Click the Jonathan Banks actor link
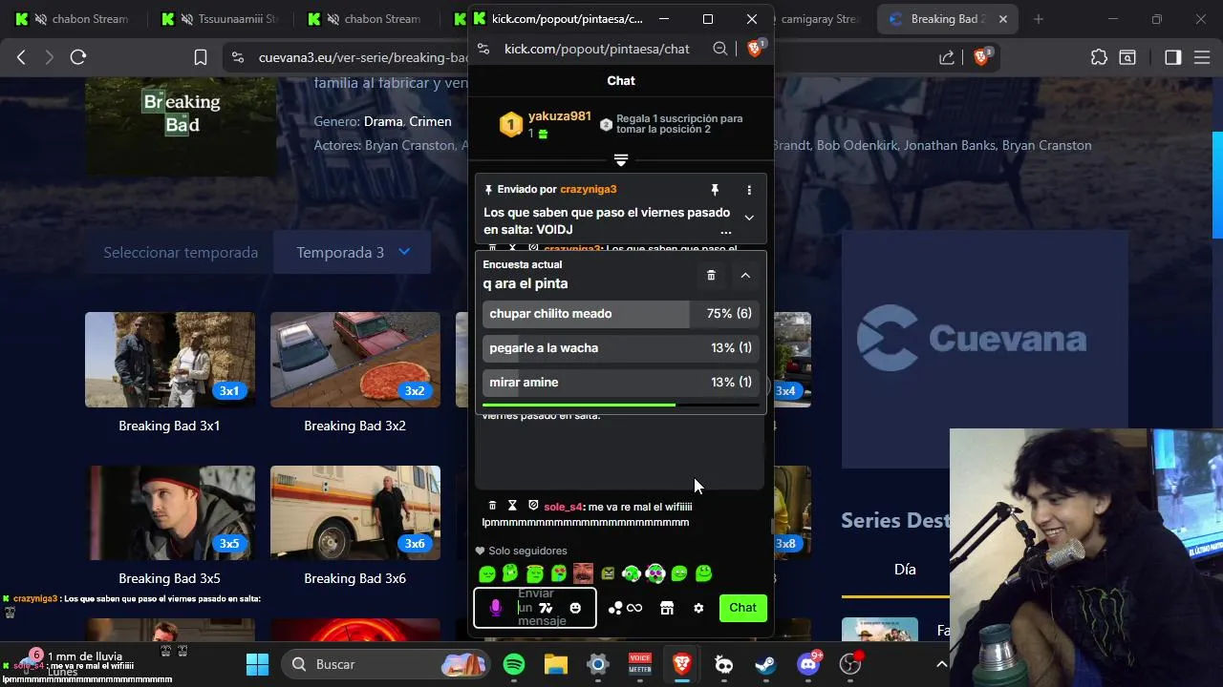 tap(949, 145)
